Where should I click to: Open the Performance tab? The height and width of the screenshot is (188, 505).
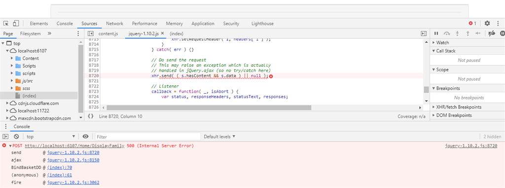tap(144, 24)
